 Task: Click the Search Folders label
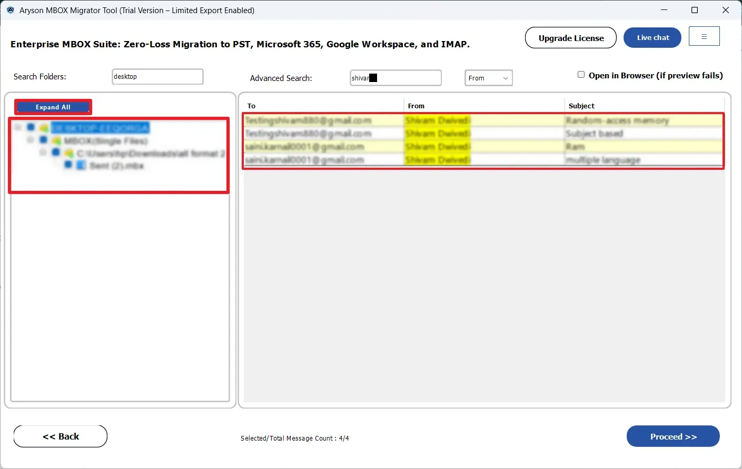[x=40, y=76]
